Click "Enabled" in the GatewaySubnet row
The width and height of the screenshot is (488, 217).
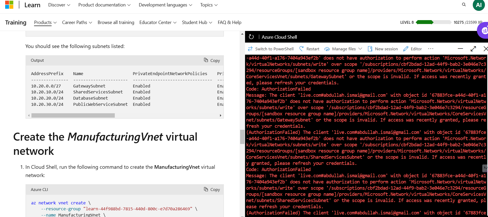[141, 86]
